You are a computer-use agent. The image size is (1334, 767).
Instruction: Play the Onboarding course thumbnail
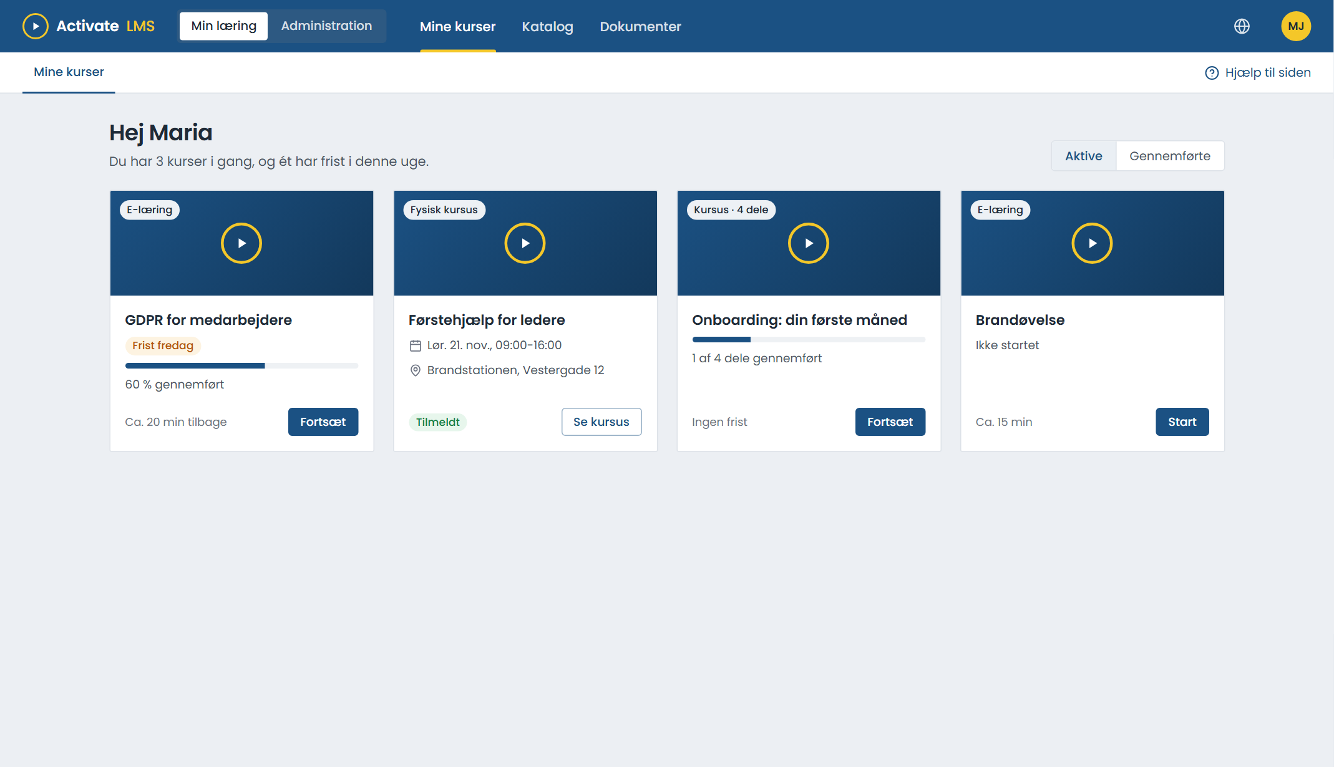click(809, 243)
